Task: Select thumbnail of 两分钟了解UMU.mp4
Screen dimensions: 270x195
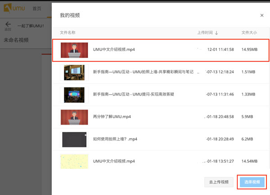Action: point(74,117)
